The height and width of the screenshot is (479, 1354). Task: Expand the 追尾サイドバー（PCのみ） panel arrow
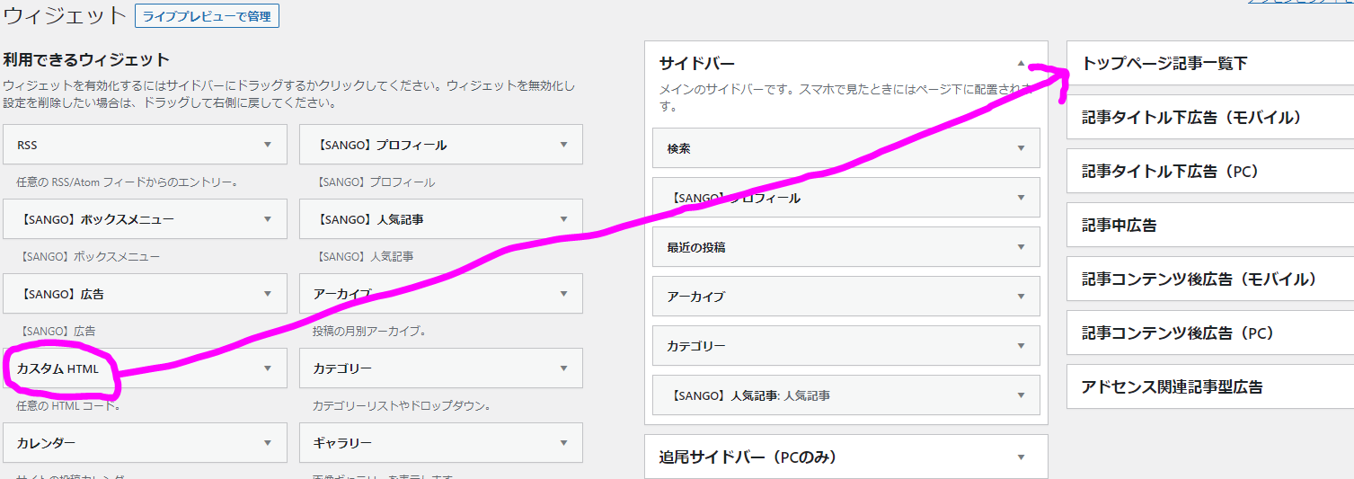pyautogui.click(x=1021, y=457)
